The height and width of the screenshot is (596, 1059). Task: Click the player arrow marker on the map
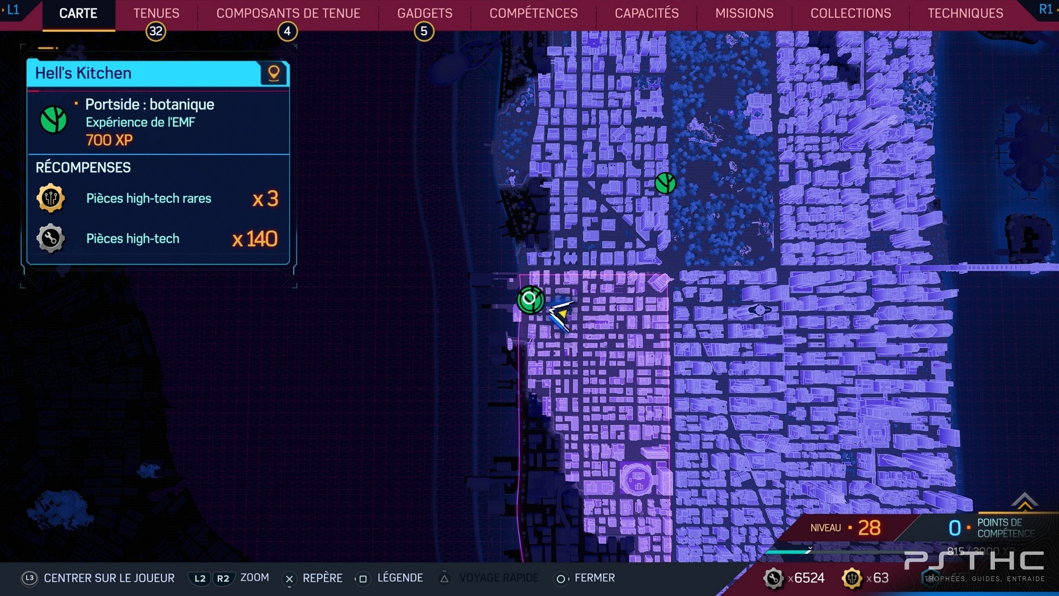click(562, 315)
